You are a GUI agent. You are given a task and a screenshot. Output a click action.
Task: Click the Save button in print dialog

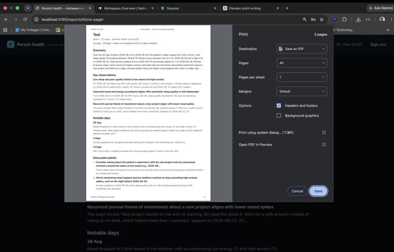coord(318,191)
